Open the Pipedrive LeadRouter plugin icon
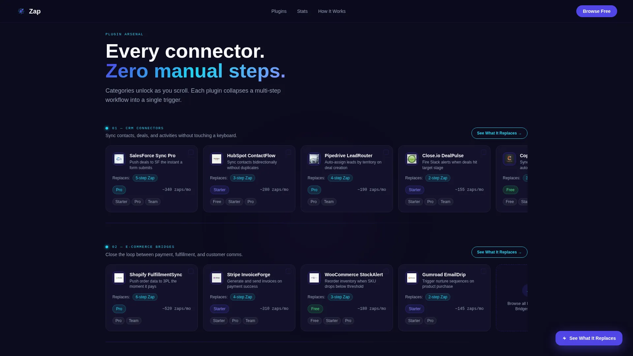633x356 pixels. 314,159
